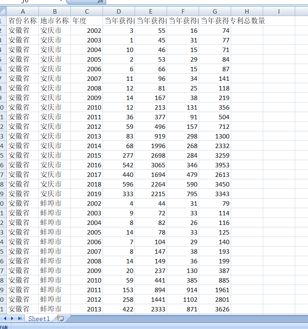
Task: Select column A header
Action: (23, 11)
